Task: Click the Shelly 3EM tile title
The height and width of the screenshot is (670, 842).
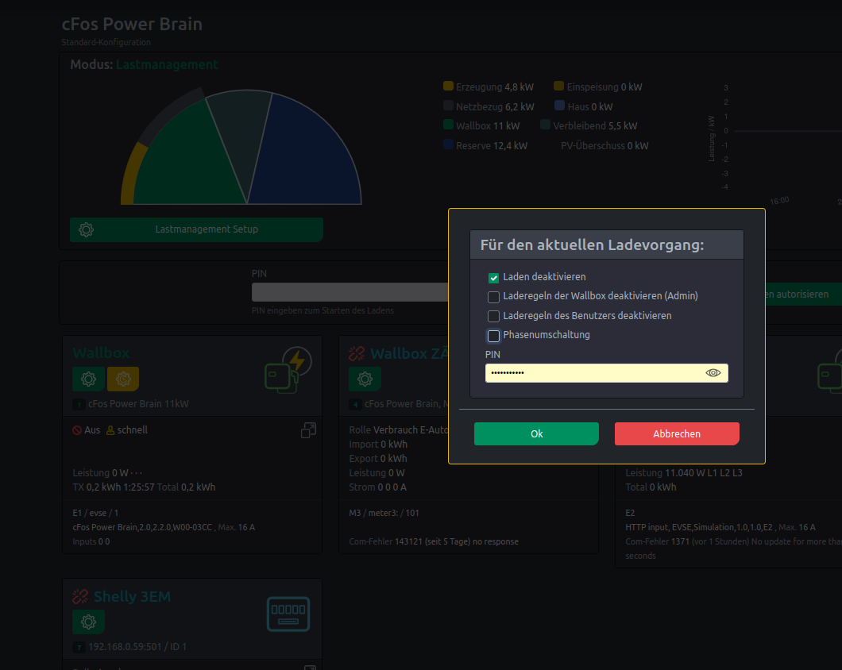Action: pos(132,596)
